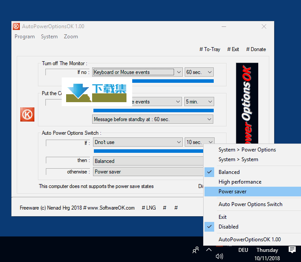Click 'Turn off The Monitor :' group label
Screen dimensions: 301x262
tap(64, 63)
